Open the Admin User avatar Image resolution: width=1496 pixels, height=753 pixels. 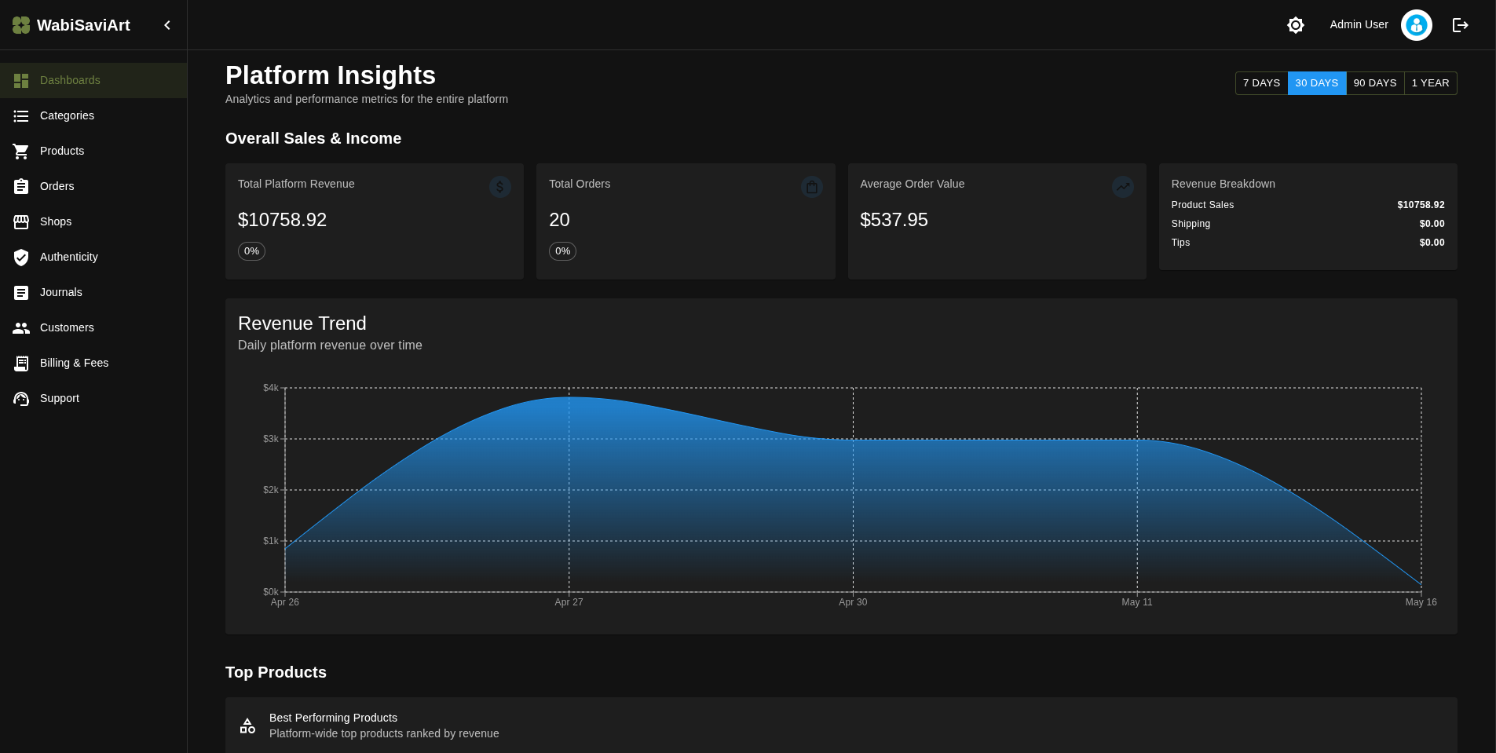[x=1417, y=25]
